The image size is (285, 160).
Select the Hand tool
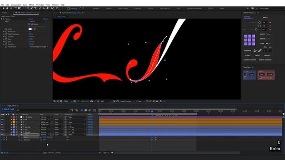tap(7, 8)
